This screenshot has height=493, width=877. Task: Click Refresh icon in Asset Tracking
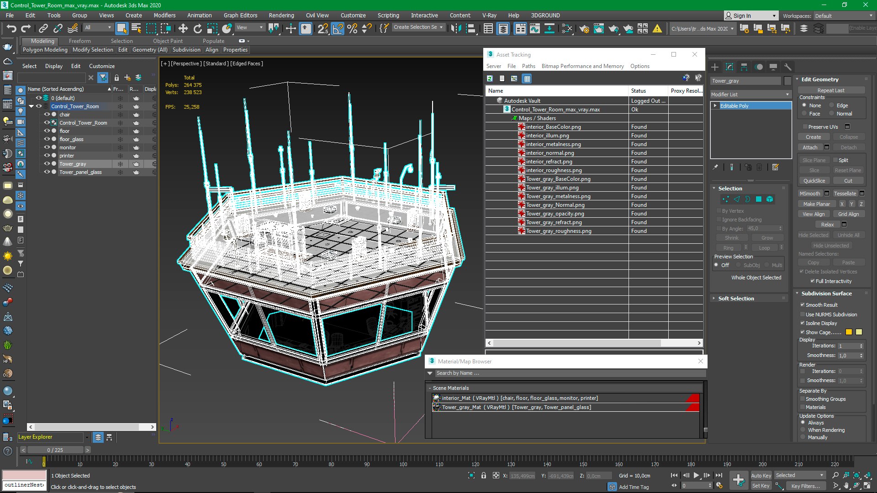(490, 79)
